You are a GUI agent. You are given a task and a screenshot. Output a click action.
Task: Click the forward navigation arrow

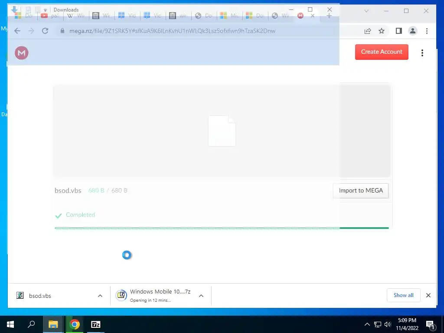31,31
